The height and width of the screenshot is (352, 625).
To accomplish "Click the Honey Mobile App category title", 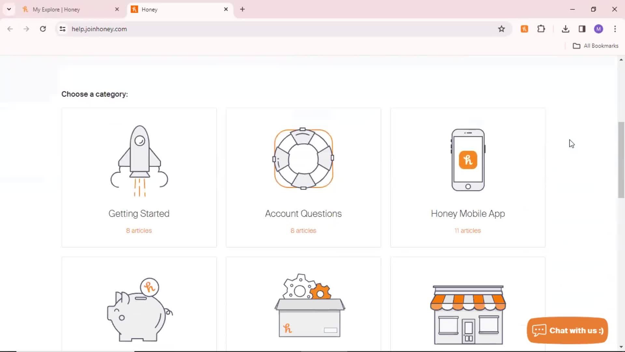I will click(468, 214).
